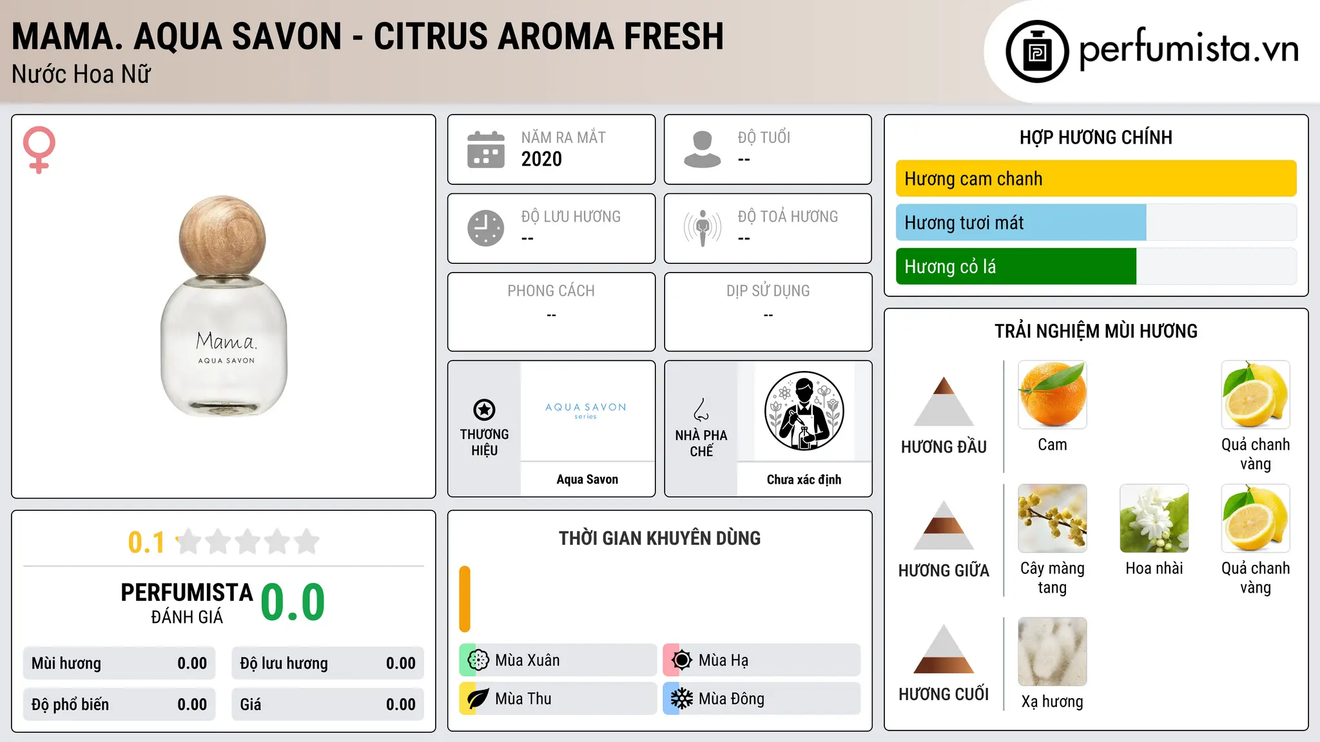The image size is (1320, 742).
Task: Click the round perfumer illustration
Action: pos(804,411)
